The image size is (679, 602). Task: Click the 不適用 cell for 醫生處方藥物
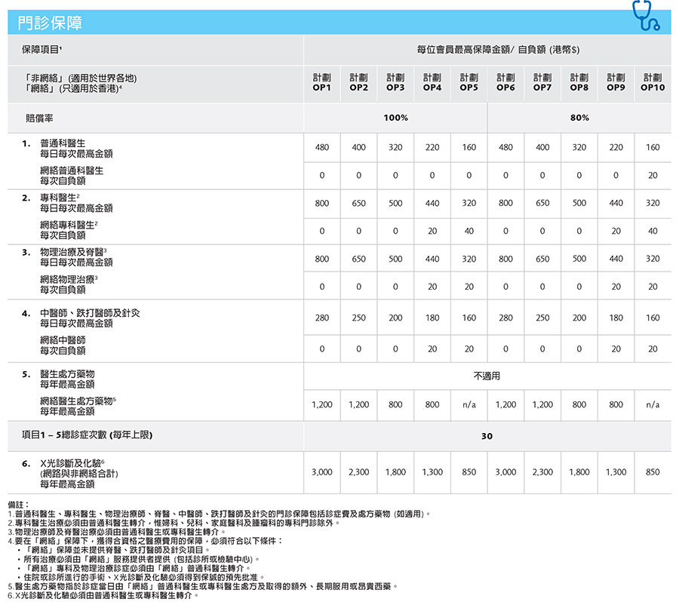[x=487, y=376]
